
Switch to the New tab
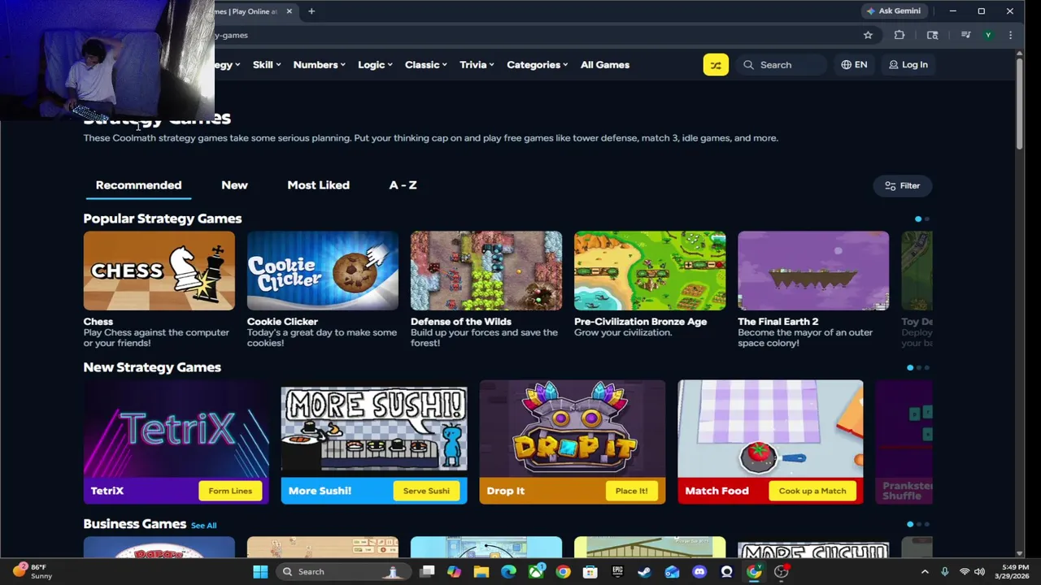[x=234, y=185]
